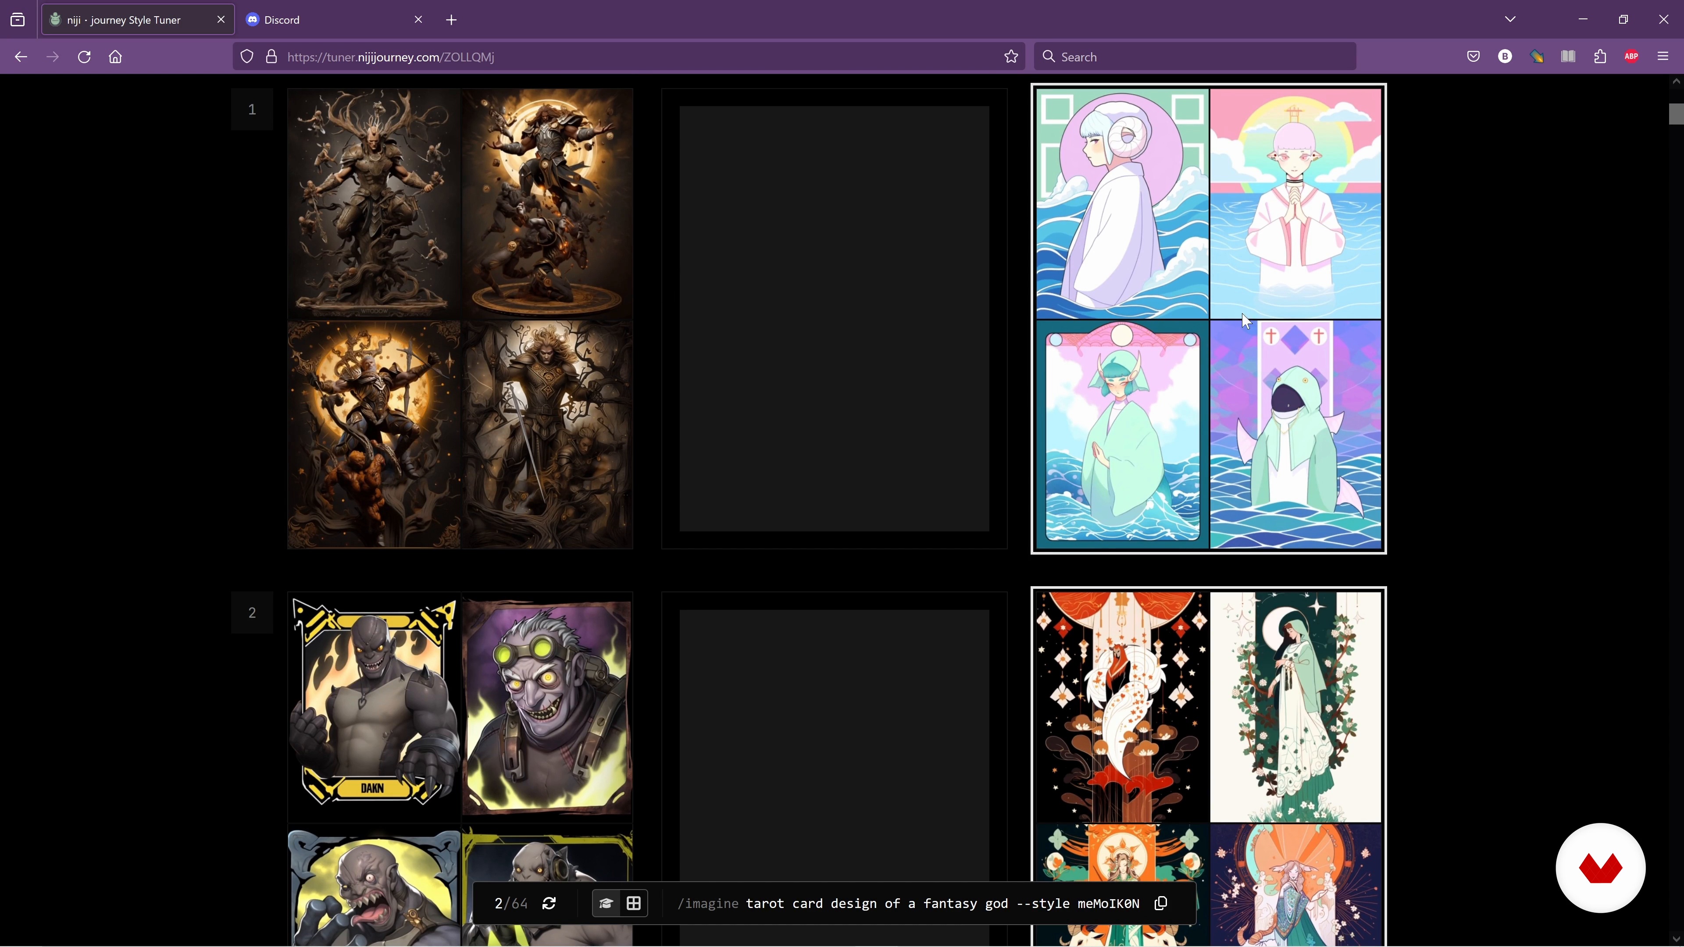This screenshot has height=947, width=1684.
Task: View site security padlock info
Action: [x=271, y=57]
